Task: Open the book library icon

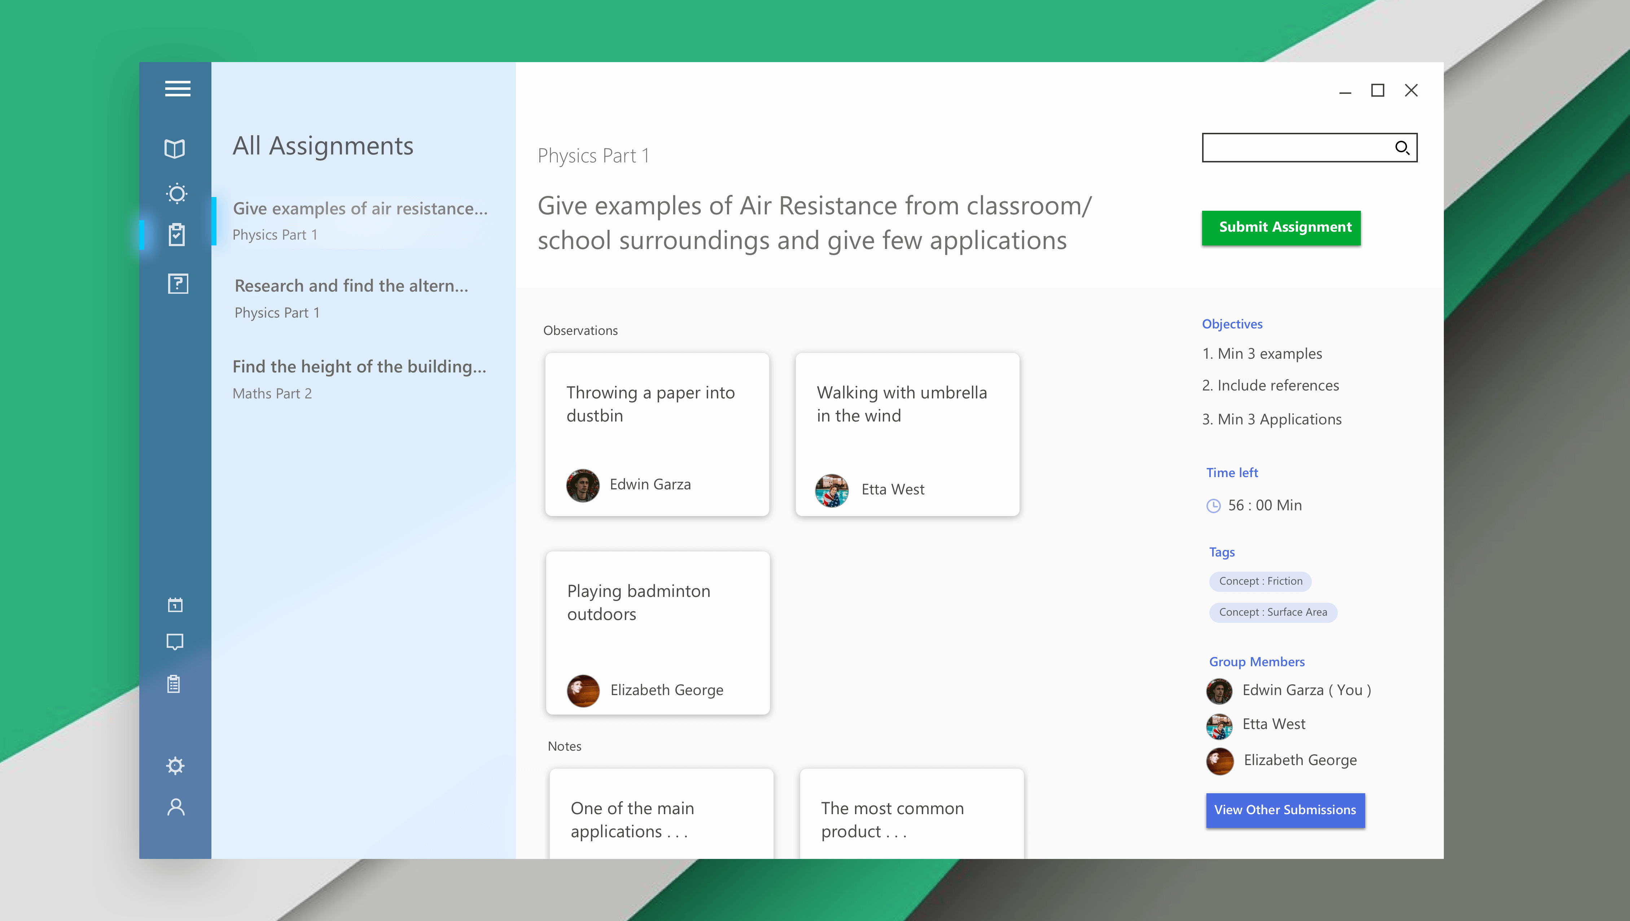Action: tap(175, 149)
